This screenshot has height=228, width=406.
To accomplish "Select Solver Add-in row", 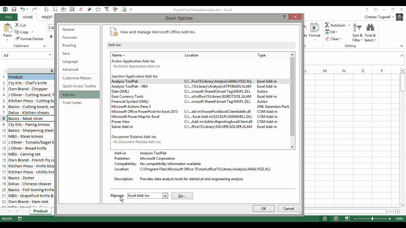I will coord(200,127).
